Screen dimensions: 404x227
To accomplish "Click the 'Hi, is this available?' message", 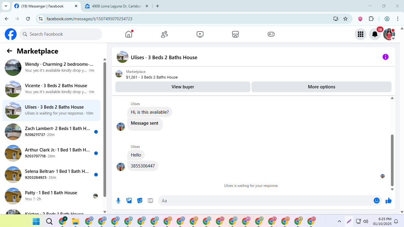I will 150,112.
